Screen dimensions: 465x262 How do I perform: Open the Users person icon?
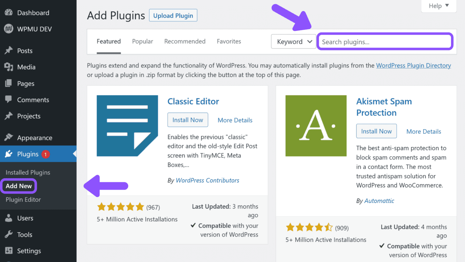pos(9,218)
